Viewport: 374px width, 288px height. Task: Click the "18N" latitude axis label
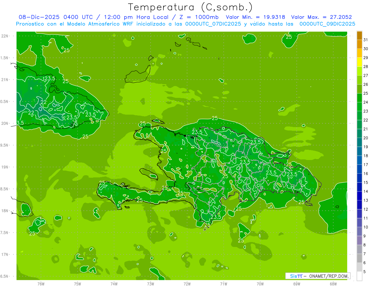[4, 211]
